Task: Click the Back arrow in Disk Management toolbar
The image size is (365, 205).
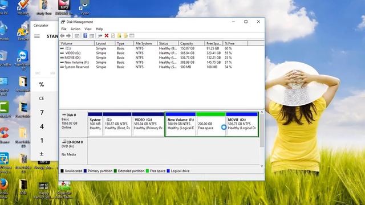Action: click(x=62, y=35)
